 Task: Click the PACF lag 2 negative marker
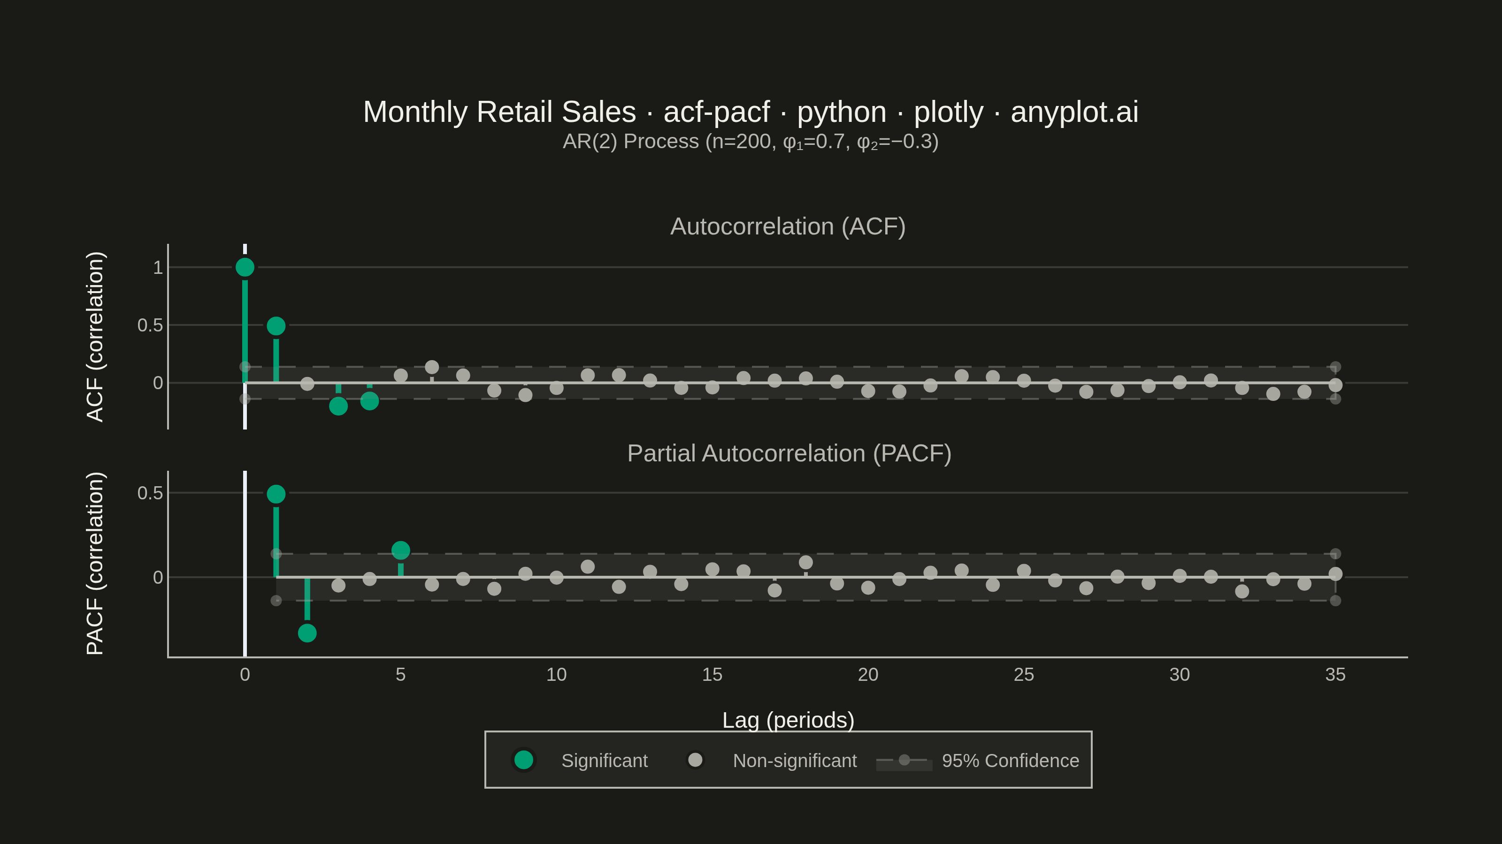307,633
